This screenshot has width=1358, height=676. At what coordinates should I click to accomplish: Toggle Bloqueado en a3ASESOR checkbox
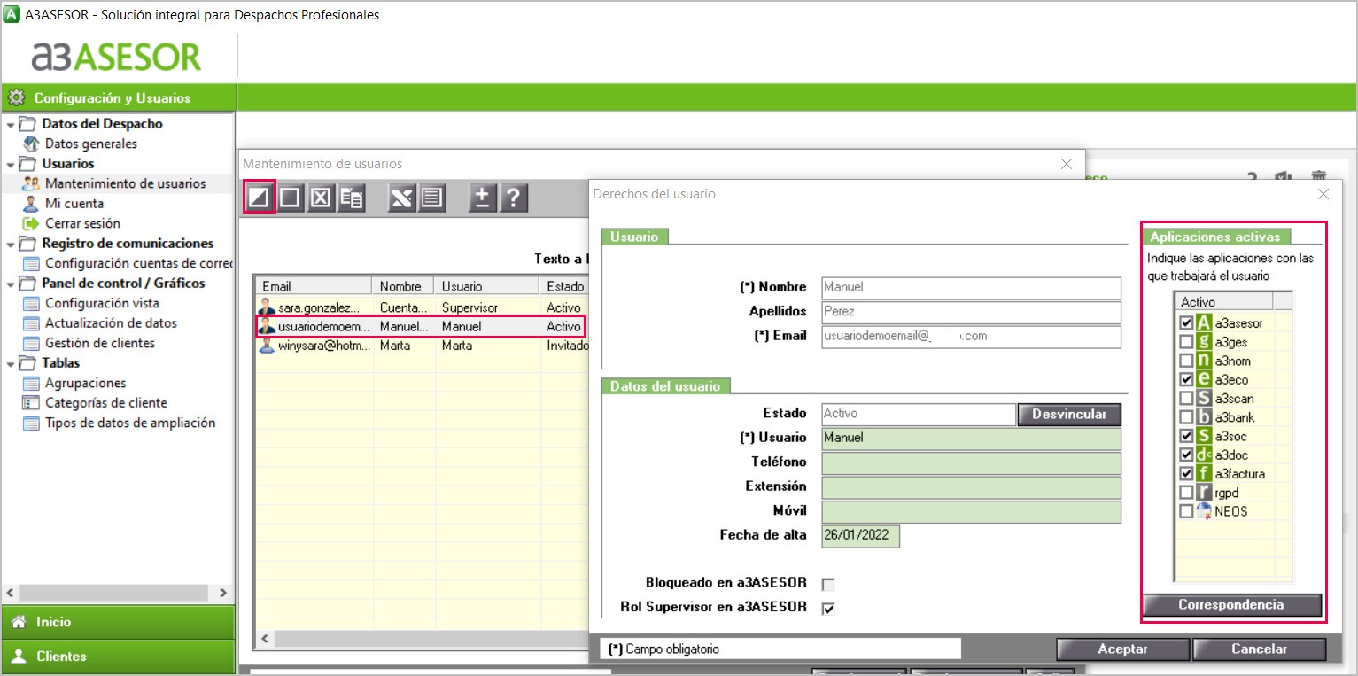828,584
